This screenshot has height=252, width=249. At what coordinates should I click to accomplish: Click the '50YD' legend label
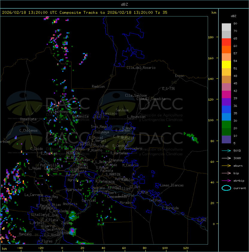click(237, 151)
